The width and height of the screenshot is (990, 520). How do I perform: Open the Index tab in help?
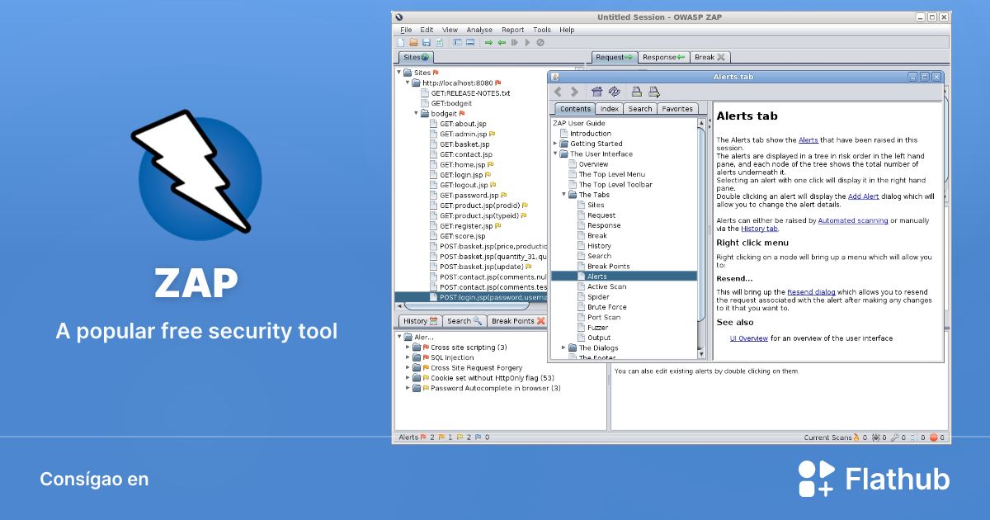coord(610,109)
